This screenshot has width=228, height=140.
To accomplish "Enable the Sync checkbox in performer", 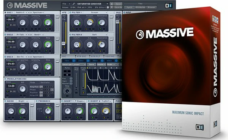I will pos(71,81).
